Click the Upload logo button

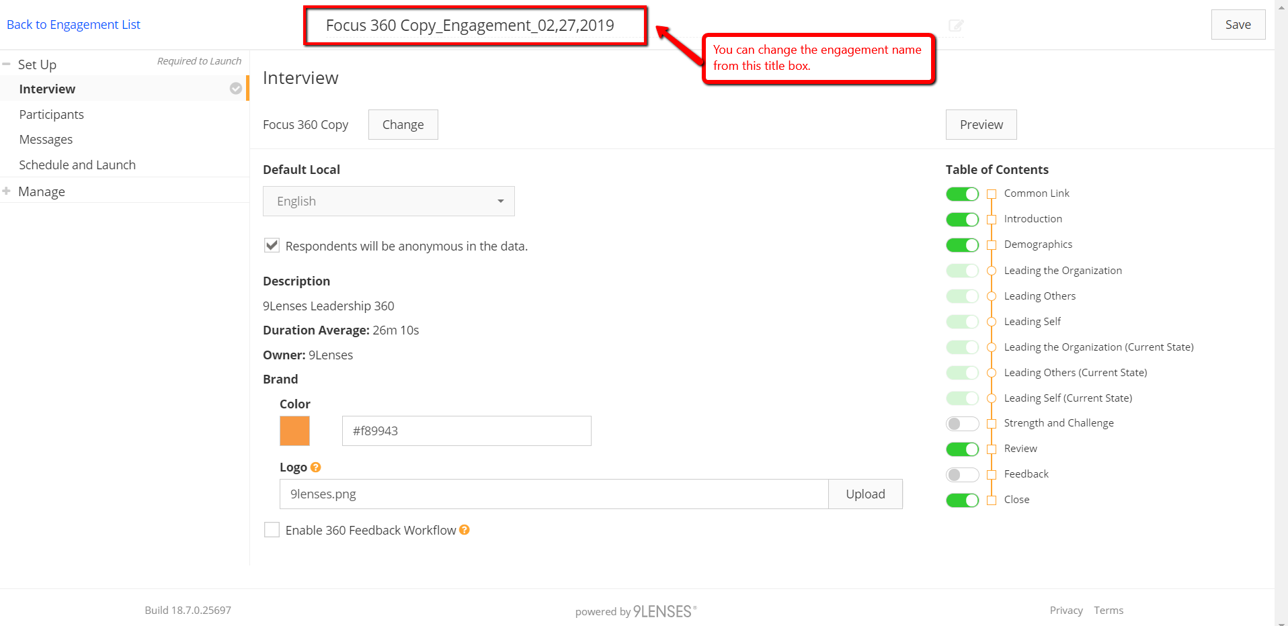[865, 494]
